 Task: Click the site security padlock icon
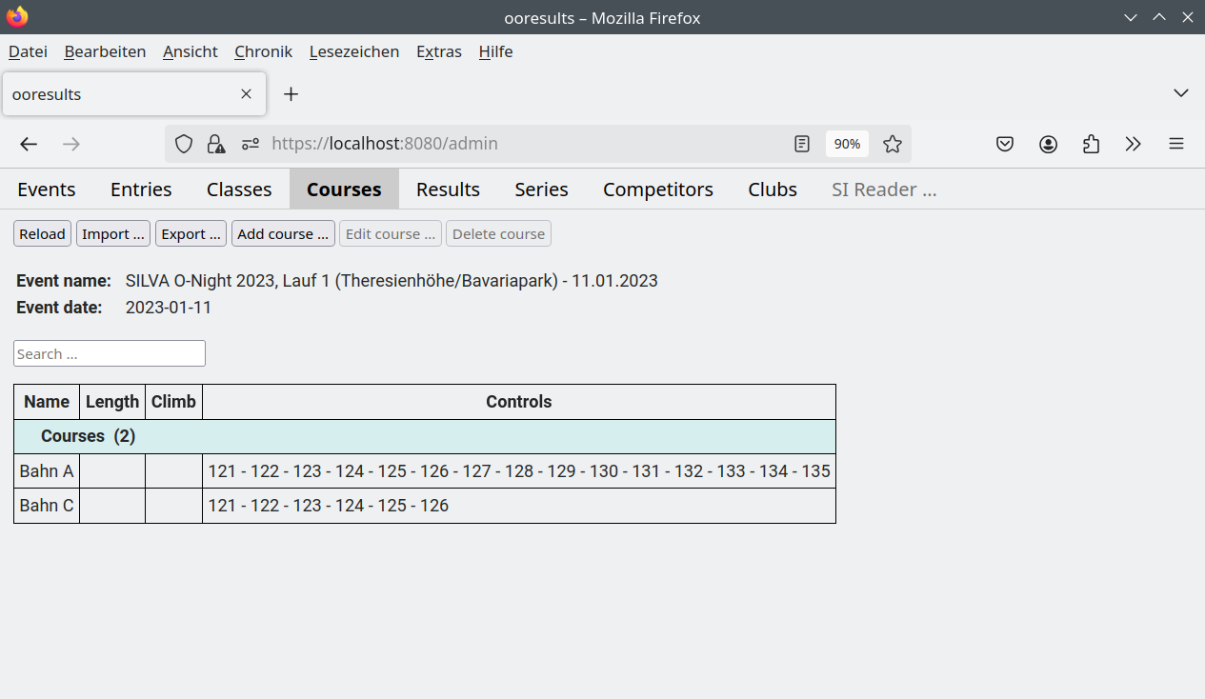tap(216, 144)
